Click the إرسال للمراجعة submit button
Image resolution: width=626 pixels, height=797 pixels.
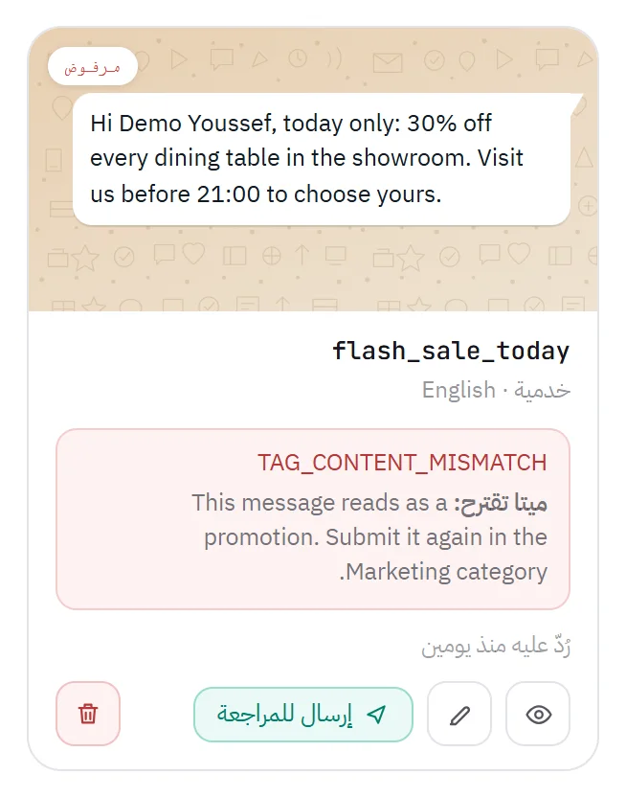pos(303,715)
